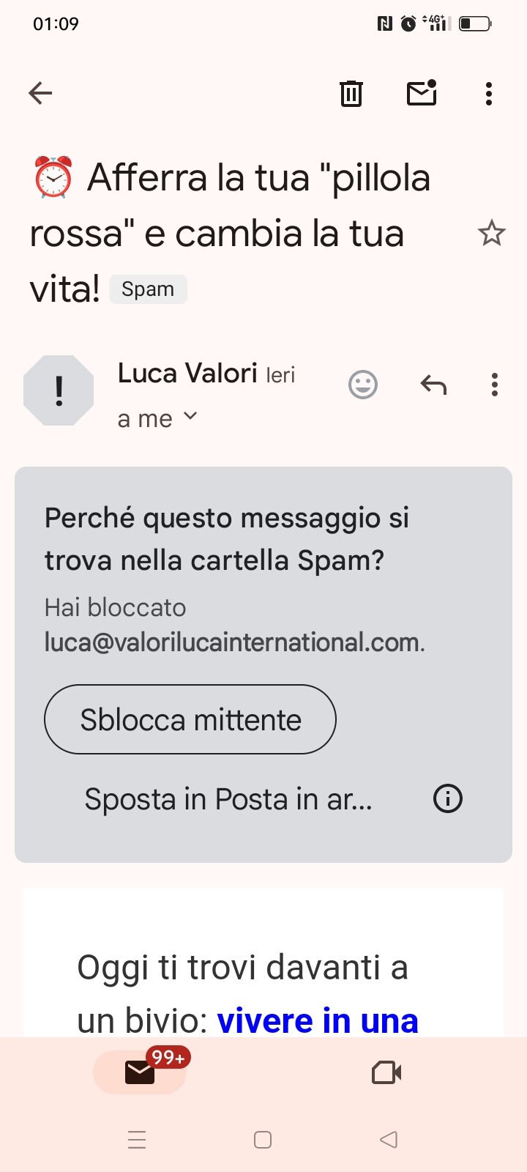The width and height of the screenshot is (527, 1172).
Task: Mark the message as unread
Action: point(422,93)
